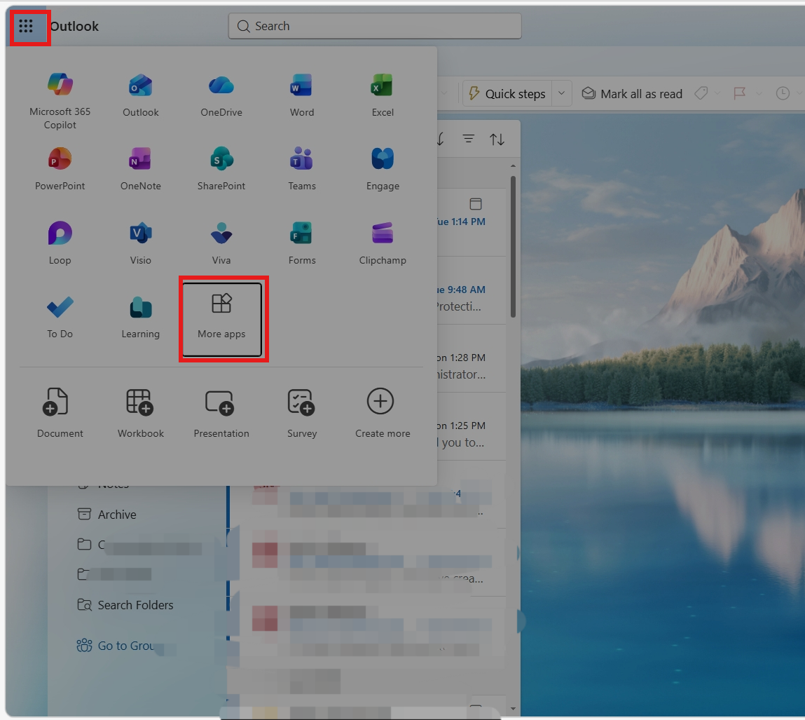Click Mark all as read
This screenshot has height=720, width=805.
tap(632, 94)
